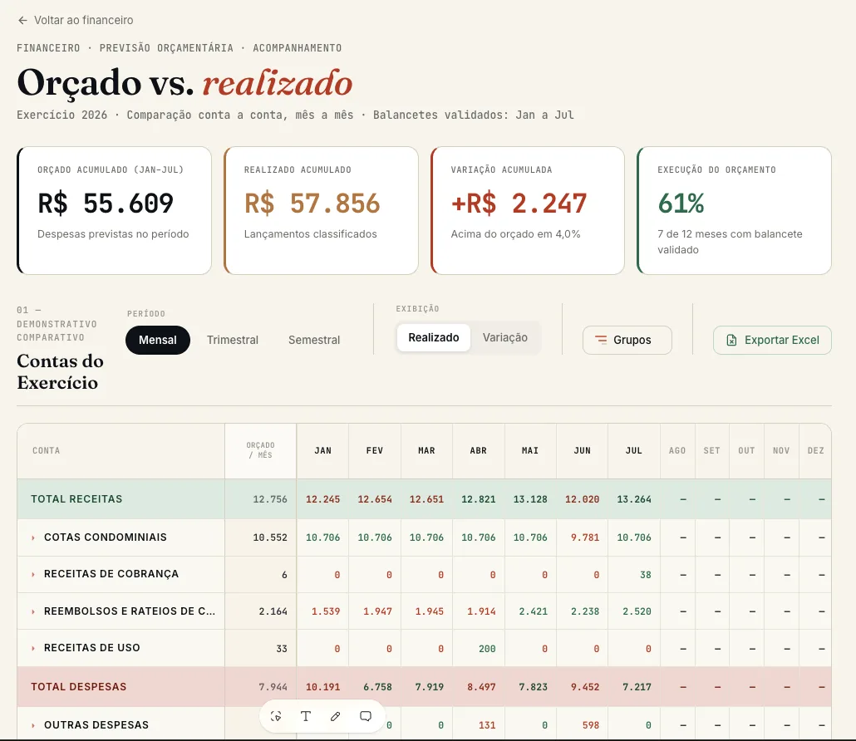This screenshot has width=856, height=741.
Task: Click the Variação Acumulada value +R$ 2.247
Action: click(519, 204)
